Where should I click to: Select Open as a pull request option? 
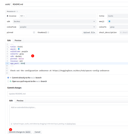8,81
